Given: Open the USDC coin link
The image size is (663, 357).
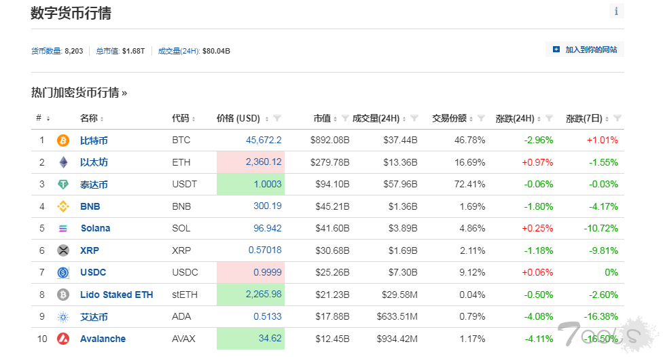Looking at the screenshot, I should pos(93,273).
